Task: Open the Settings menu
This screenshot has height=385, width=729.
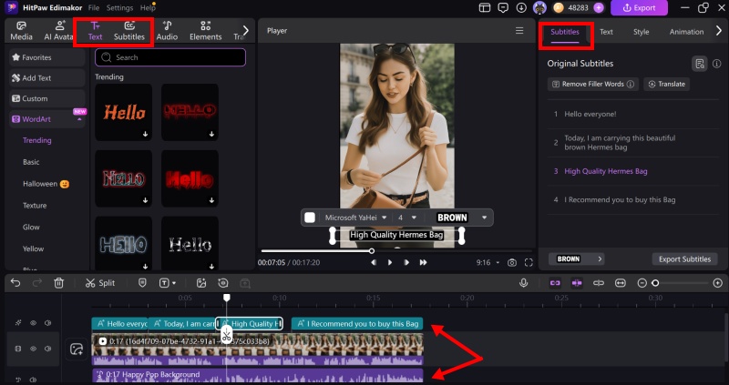Action: [119, 8]
